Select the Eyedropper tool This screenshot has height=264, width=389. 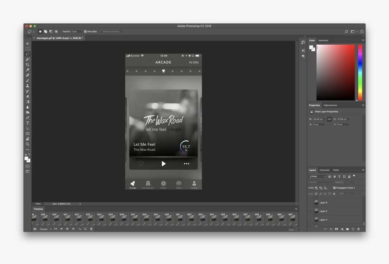point(28,70)
